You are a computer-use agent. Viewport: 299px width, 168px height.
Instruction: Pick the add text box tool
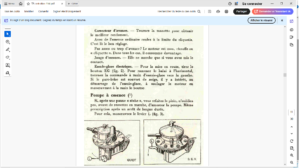pyautogui.click(x=7, y=65)
